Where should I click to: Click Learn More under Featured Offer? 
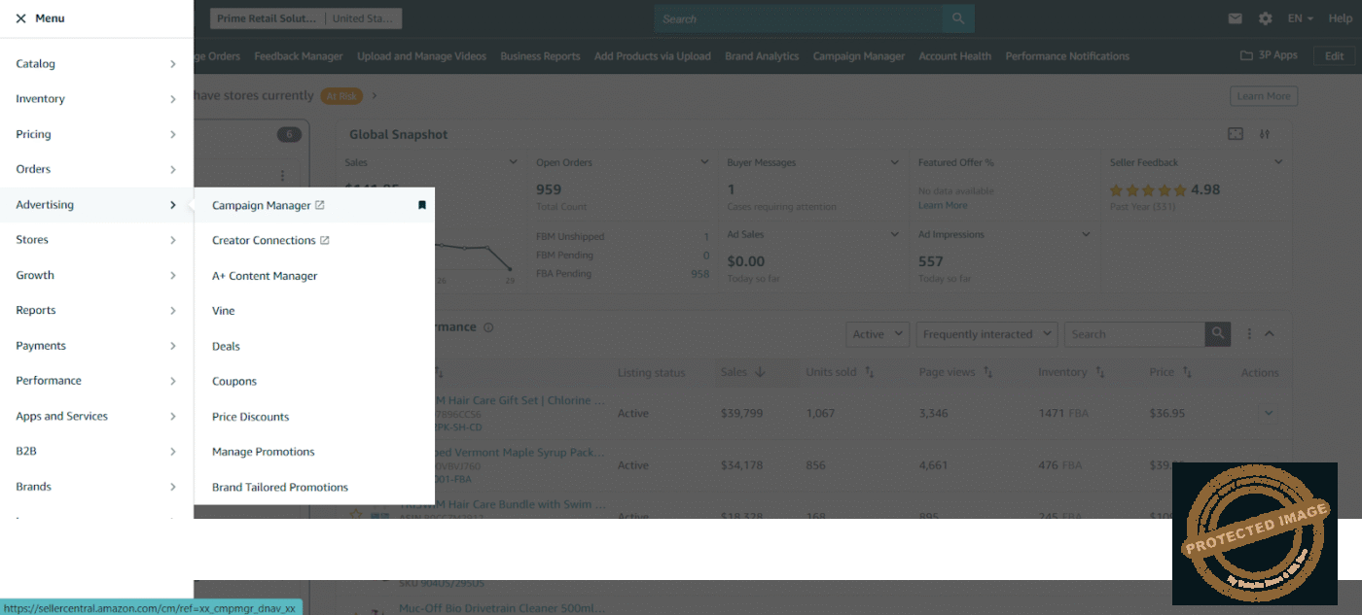point(943,205)
